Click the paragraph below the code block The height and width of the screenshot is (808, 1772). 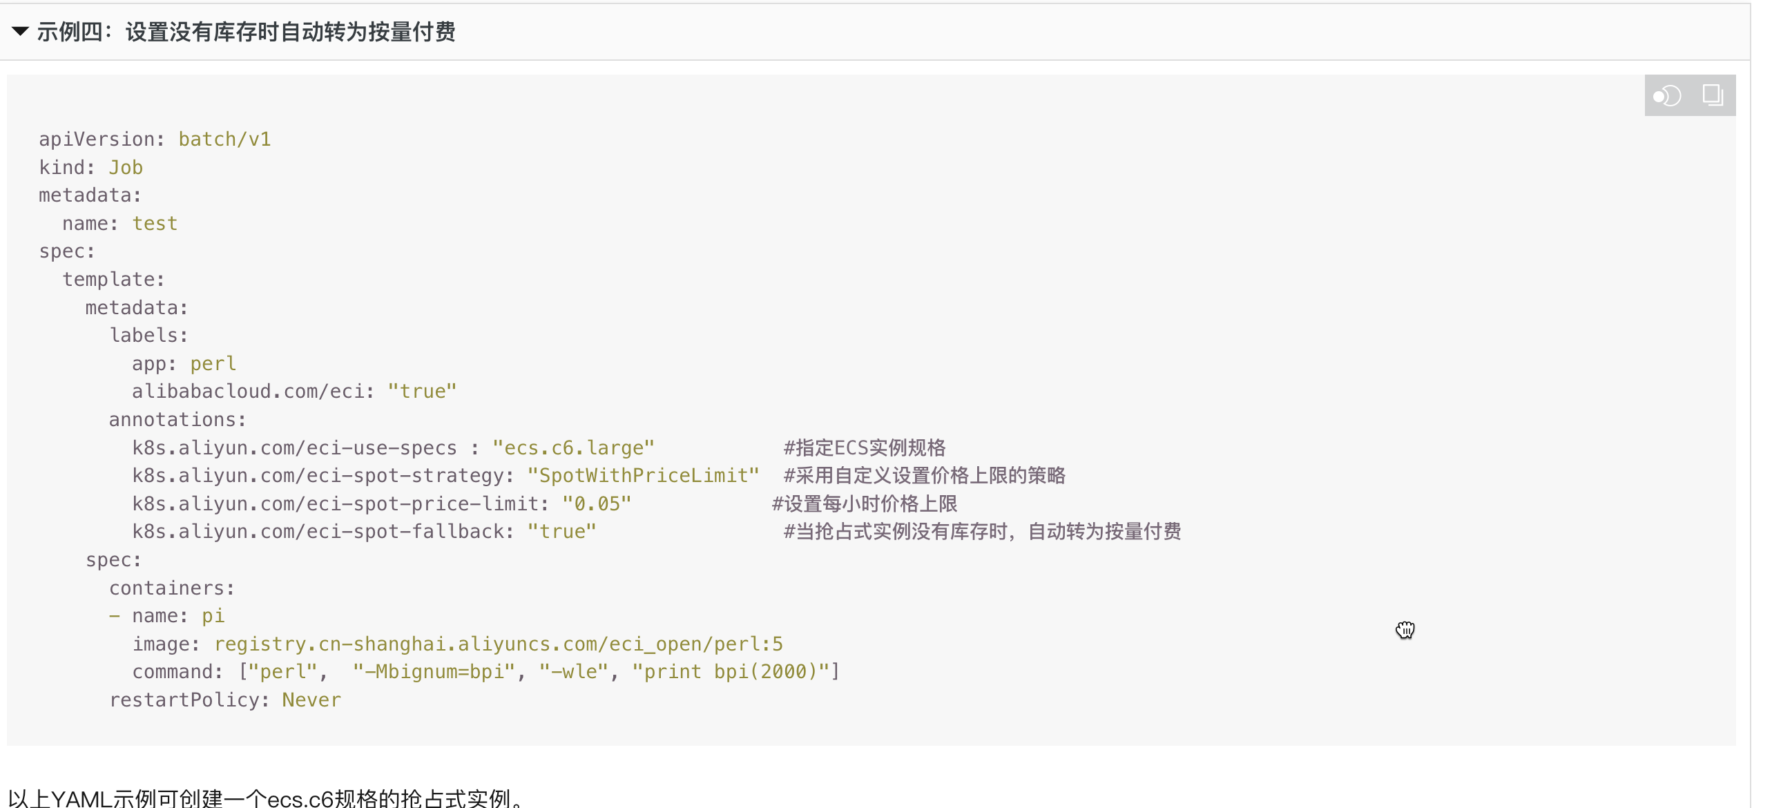[x=266, y=798]
